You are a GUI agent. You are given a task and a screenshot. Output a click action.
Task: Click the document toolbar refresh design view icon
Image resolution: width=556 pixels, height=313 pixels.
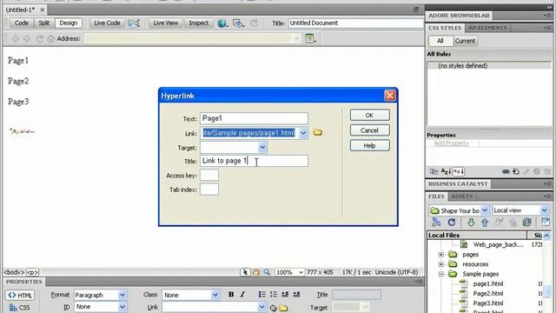(x=254, y=23)
